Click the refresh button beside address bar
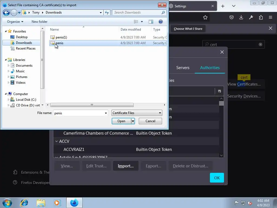This screenshot has width=277, height=208. [107, 12]
